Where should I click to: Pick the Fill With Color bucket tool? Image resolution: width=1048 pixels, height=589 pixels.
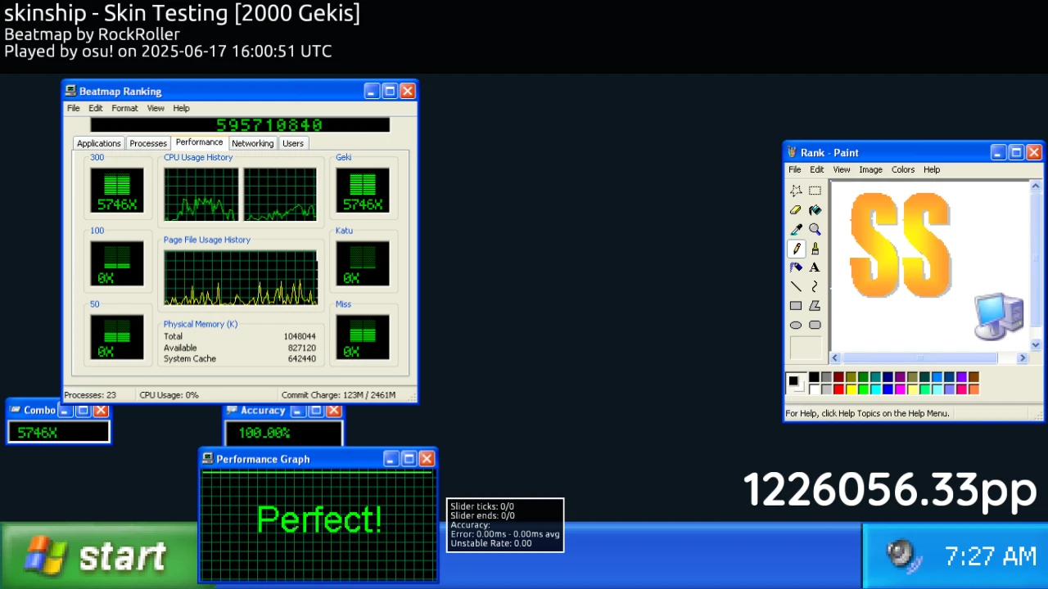tap(815, 210)
